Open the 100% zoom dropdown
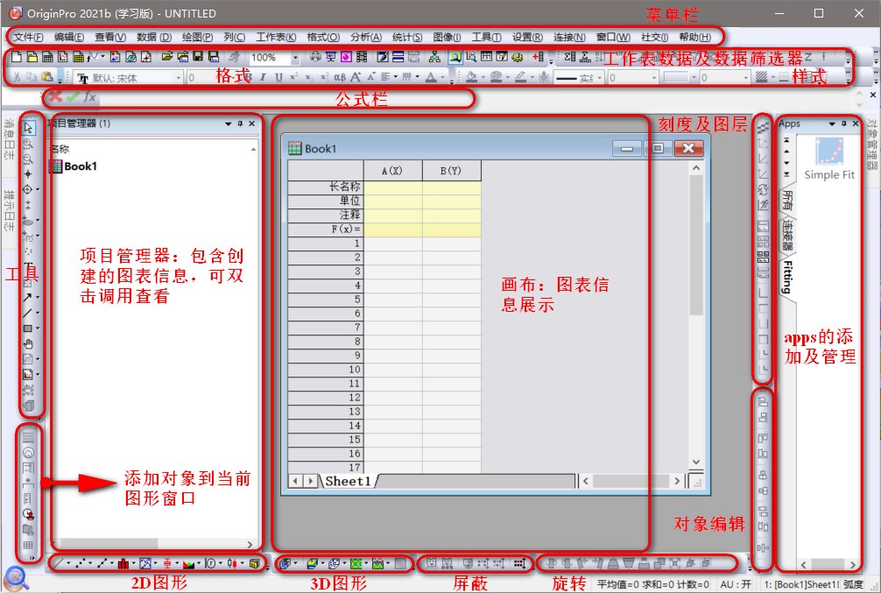 tap(295, 57)
